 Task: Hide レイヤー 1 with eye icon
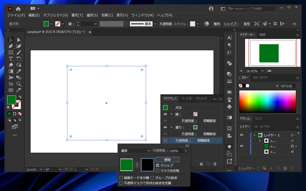[242, 135]
